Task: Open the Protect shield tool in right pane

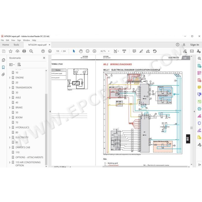Action: pos(199,123)
